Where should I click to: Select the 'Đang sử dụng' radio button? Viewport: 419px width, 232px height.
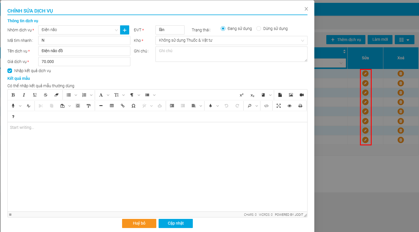click(x=223, y=29)
